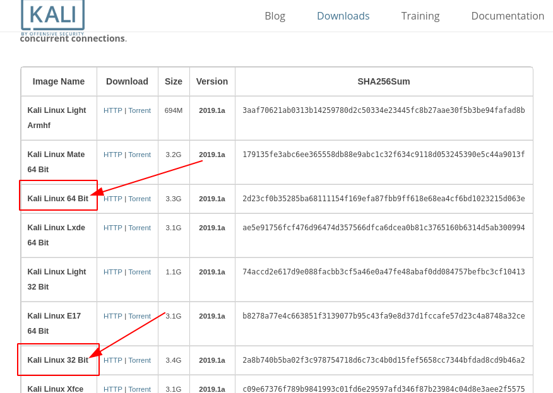553x393 pixels.
Task: Click Torrent link for Kali Linux E17 64 Bit
Action: (x=140, y=316)
